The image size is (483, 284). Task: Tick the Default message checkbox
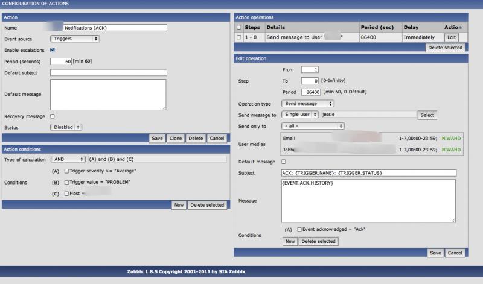click(284, 162)
